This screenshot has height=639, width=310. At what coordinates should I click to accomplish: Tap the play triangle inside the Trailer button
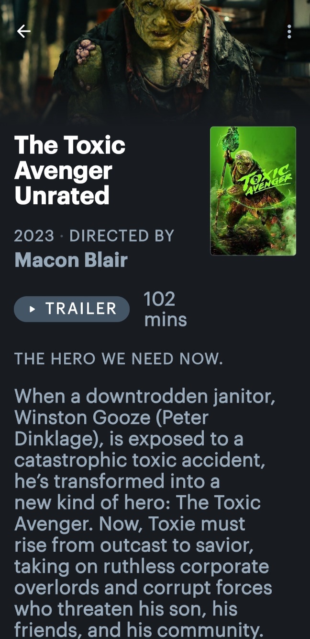pyautogui.click(x=33, y=309)
